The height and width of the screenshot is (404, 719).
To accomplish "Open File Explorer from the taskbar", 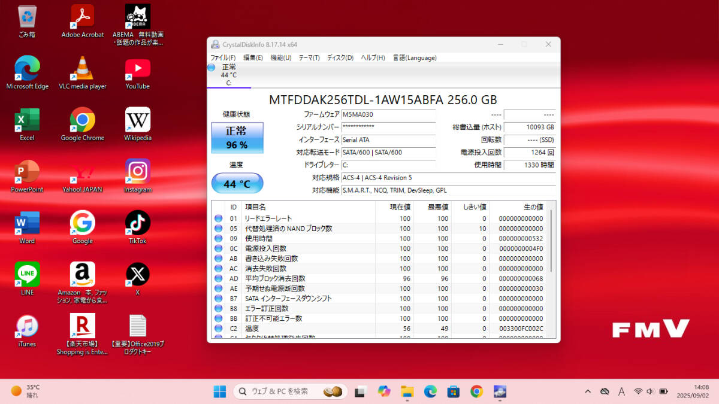I will click(x=407, y=391).
